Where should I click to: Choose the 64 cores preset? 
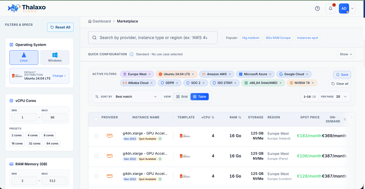click(x=52, y=143)
